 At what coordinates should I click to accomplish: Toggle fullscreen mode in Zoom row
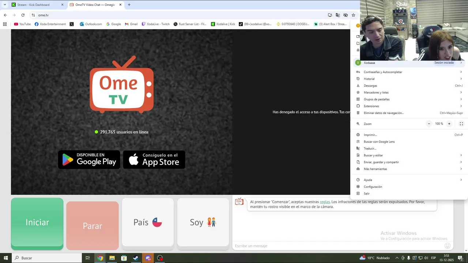click(x=461, y=124)
